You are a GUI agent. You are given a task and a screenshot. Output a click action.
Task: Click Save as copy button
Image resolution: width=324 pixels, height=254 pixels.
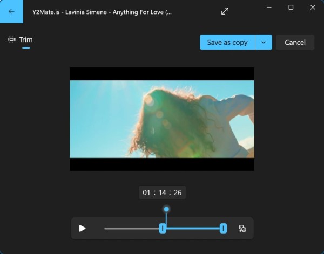click(x=227, y=43)
